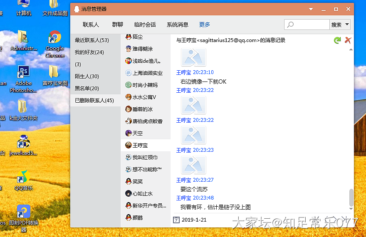
Task: Click avatar of contact 我叫红领巾
Action: click(129, 157)
